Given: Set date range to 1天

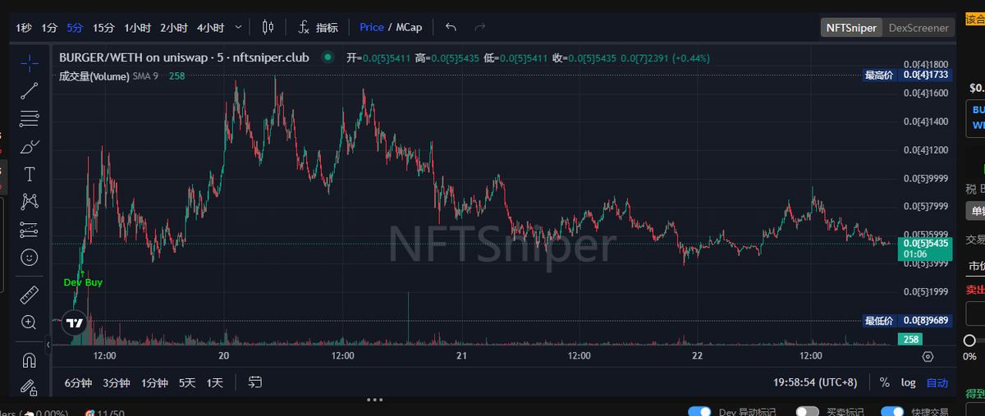Looking at the screenshot, I should (215, 382).
